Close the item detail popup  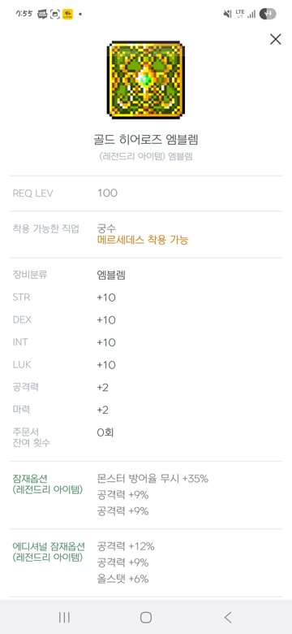click(276, 39)
